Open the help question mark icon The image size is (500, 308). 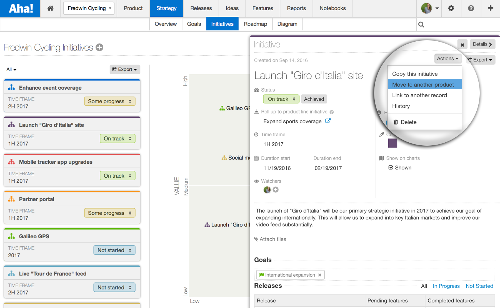[471, 8]
